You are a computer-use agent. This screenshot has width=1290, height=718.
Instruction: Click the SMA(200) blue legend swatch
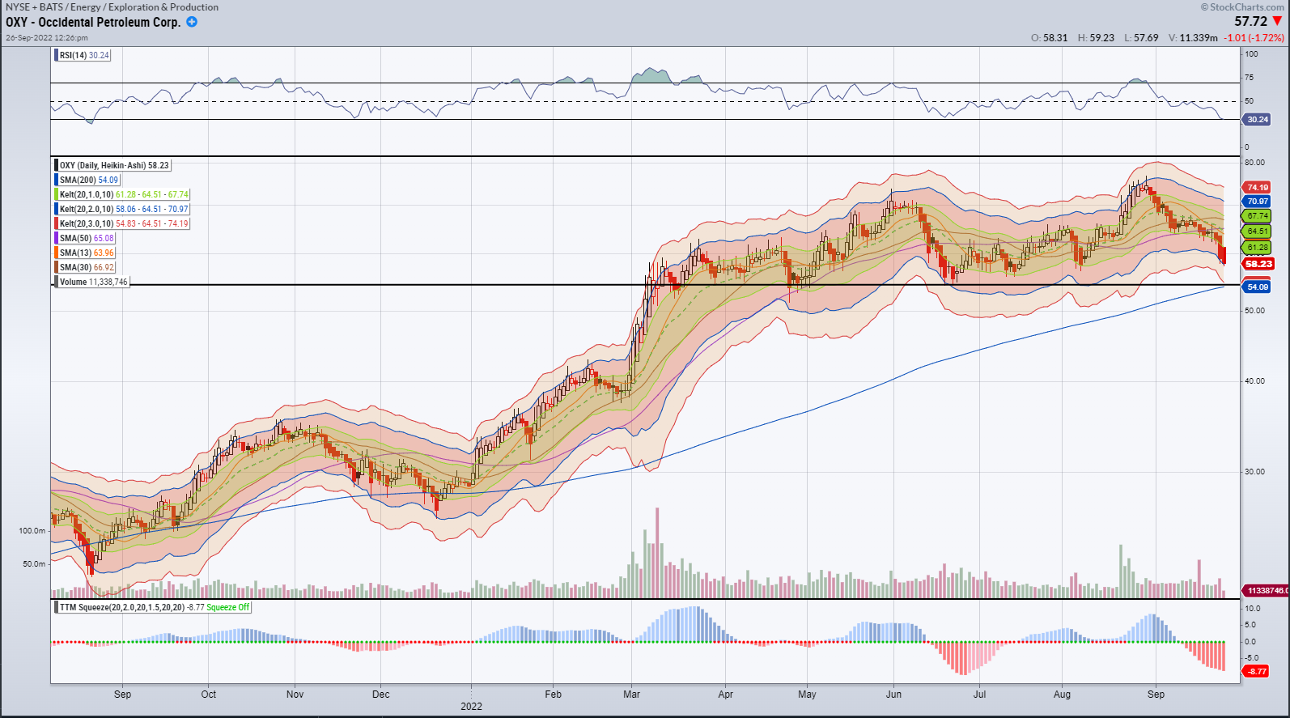pyautogui.click(x=57, y=180)
